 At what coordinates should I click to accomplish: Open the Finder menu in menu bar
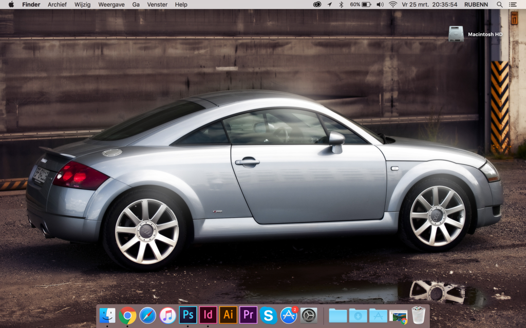pyautogui.click(x=31, y=4)
